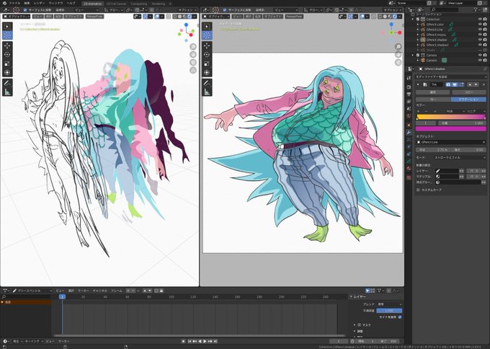This screenshot has width=490, height=349.
Task: Toggle Collection exclude checkbox in outliner
Action: [x=418, y=19]
